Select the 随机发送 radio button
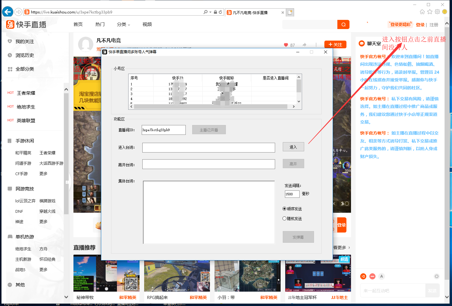 [284, 219]
